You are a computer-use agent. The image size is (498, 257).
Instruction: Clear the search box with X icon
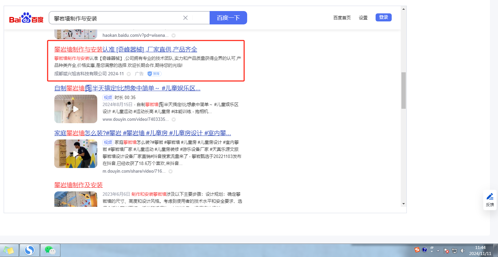(x=185, y=18)
